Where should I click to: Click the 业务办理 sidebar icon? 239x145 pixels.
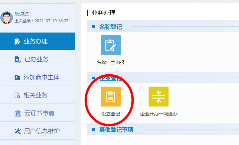tap(17, 41)
